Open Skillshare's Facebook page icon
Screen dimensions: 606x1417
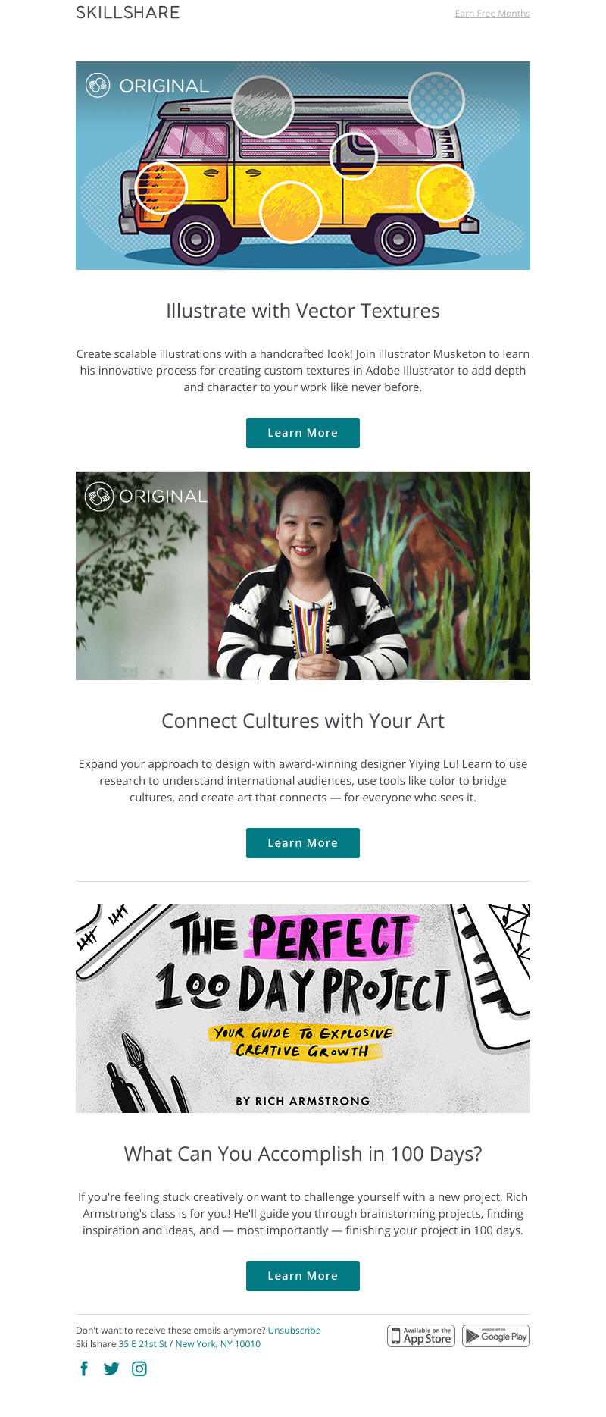click(x=84, y=1368)
